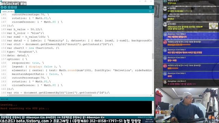
Task: Click line 156 "data: data2"
Action: click(18, 55)
